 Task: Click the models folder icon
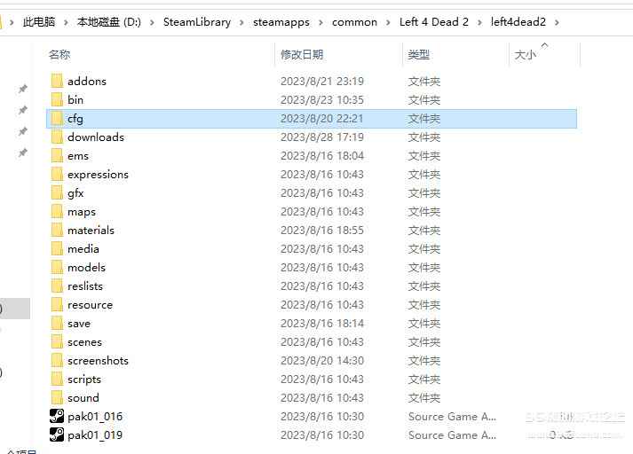pyautogui.click(x=57, y=267)
